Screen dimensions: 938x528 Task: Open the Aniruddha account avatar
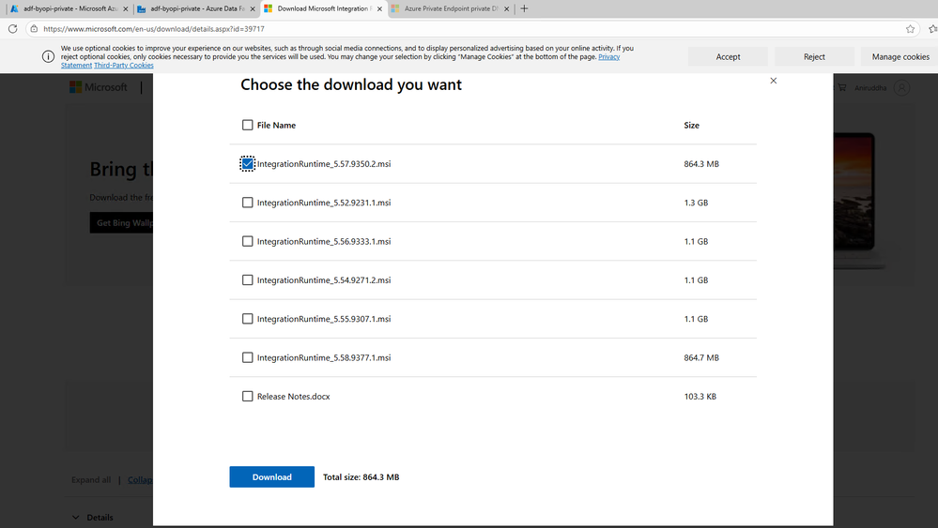(901, 88)
